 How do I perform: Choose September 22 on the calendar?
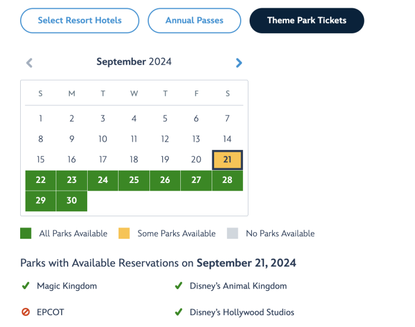pos(40,180)
